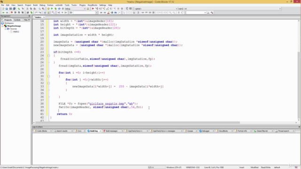Collapse the Sources folder node
The image size is (301, 169).
(x=6, y=29)
